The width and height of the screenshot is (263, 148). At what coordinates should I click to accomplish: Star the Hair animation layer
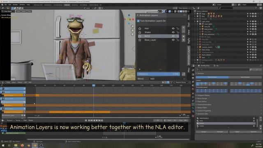[x=140, y=28]
